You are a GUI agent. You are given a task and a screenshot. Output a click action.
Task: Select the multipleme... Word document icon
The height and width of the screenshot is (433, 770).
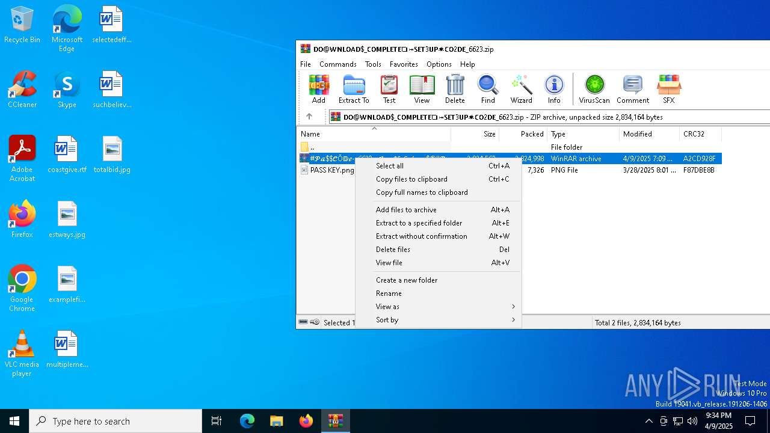pyautogui.click(x=67, y=349)
